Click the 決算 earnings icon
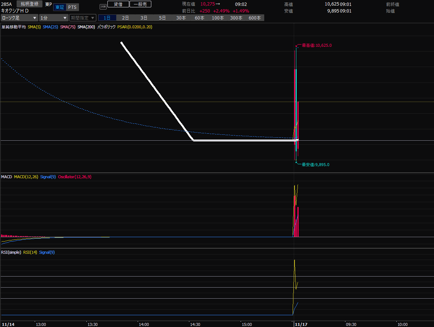Screen dimensions: 434x327 [103, 6]
